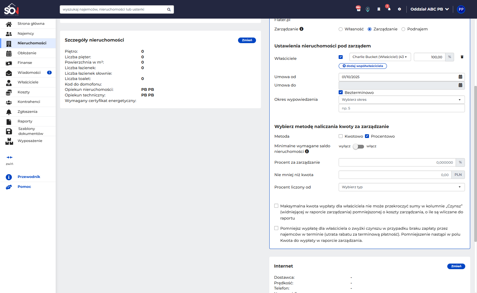Click info icon beside Minimalne wymagane saldo nieruchomości
Viewport: 477px width, 293px height.
[307, 152]
